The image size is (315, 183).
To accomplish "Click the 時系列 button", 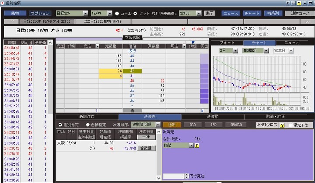I will [273, 13].
